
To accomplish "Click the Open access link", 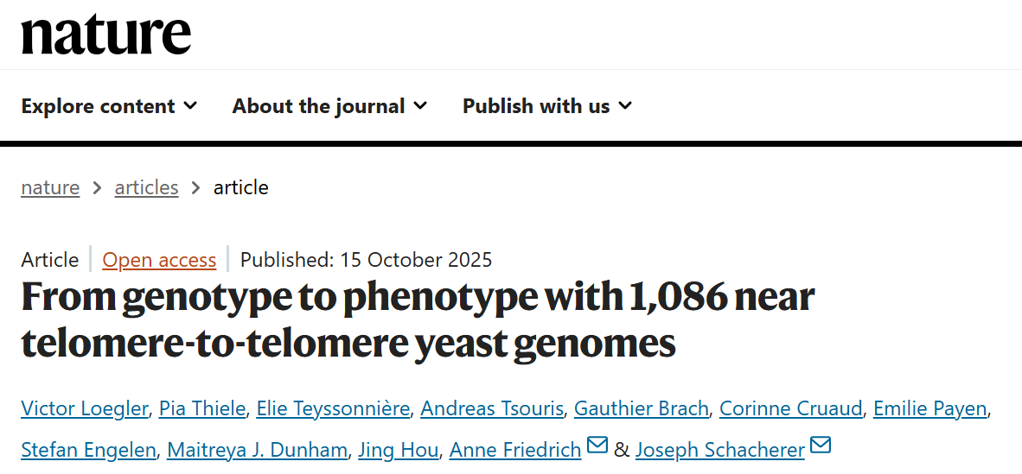I will point(159,260).
